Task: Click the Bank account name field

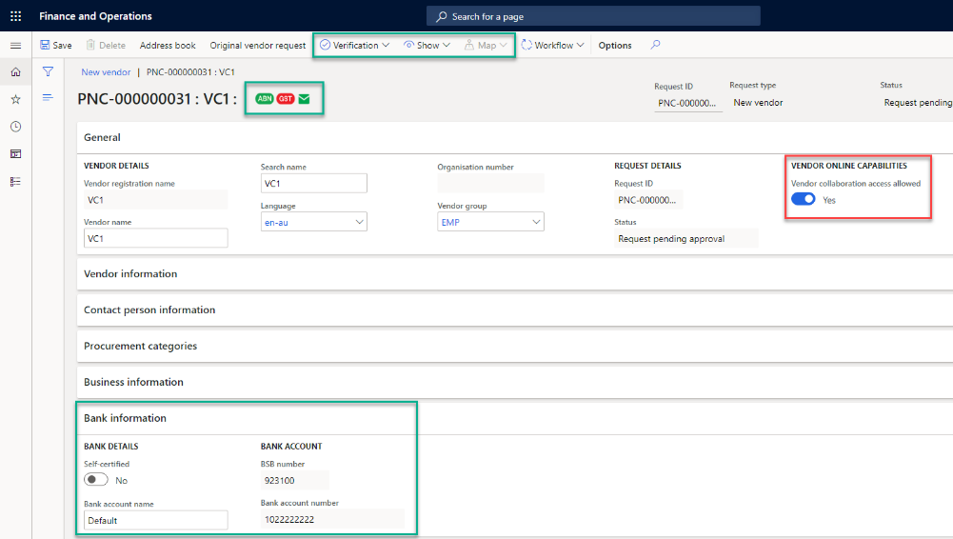Action: (x=155, y=520)
